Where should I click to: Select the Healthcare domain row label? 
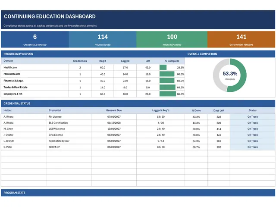pyautogui.click(x=10, y=67)
